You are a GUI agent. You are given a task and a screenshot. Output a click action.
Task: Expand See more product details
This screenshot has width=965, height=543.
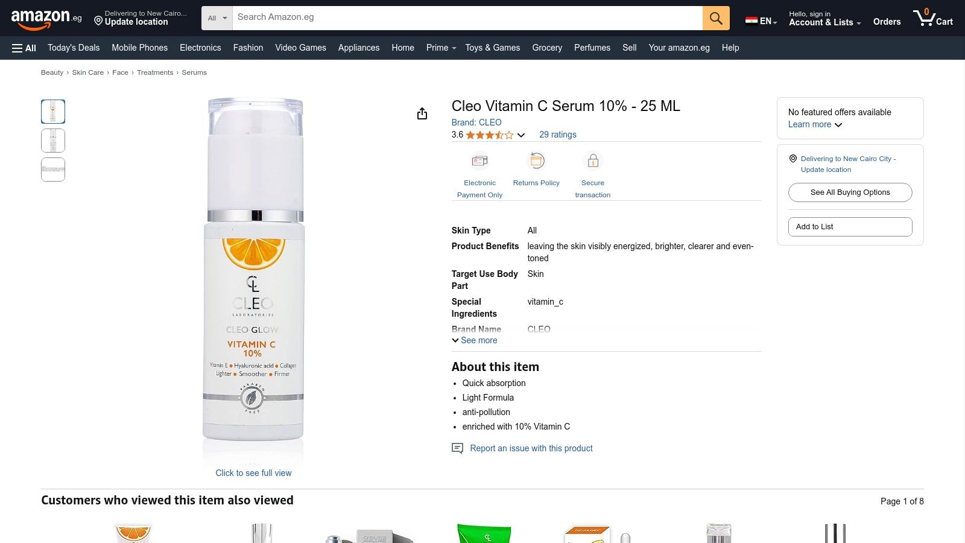point(475,340)
